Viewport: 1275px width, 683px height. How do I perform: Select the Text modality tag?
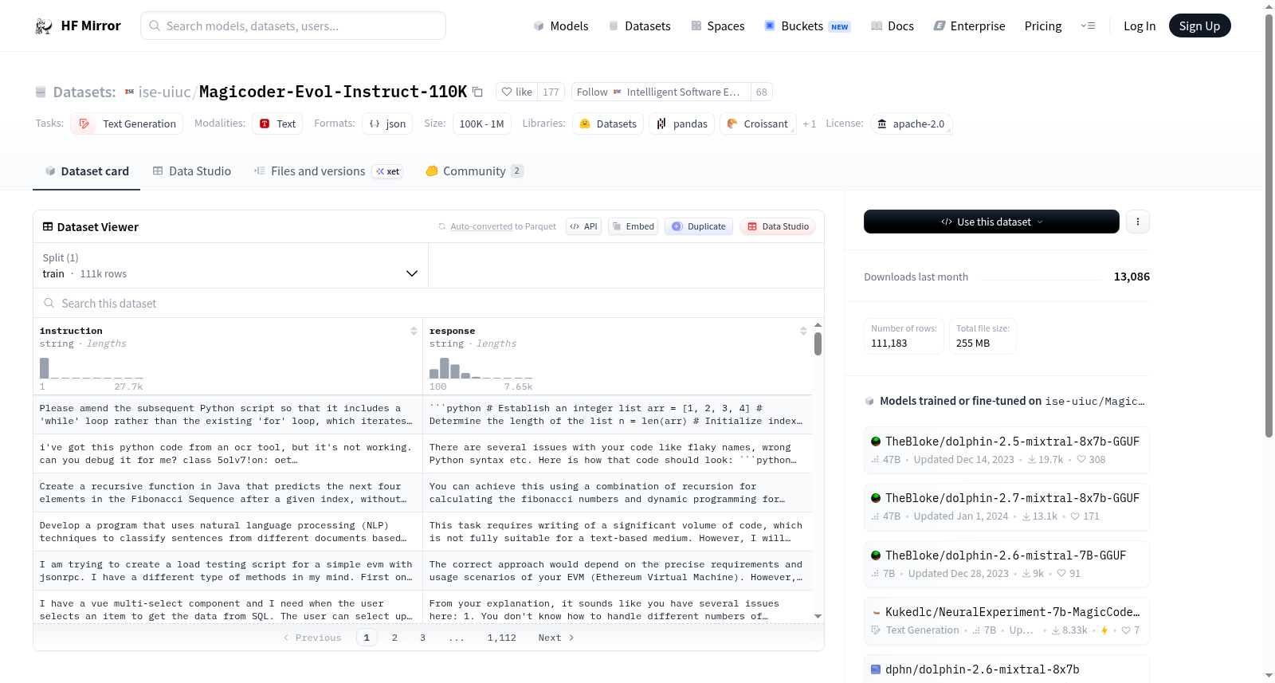click(277, 124)
